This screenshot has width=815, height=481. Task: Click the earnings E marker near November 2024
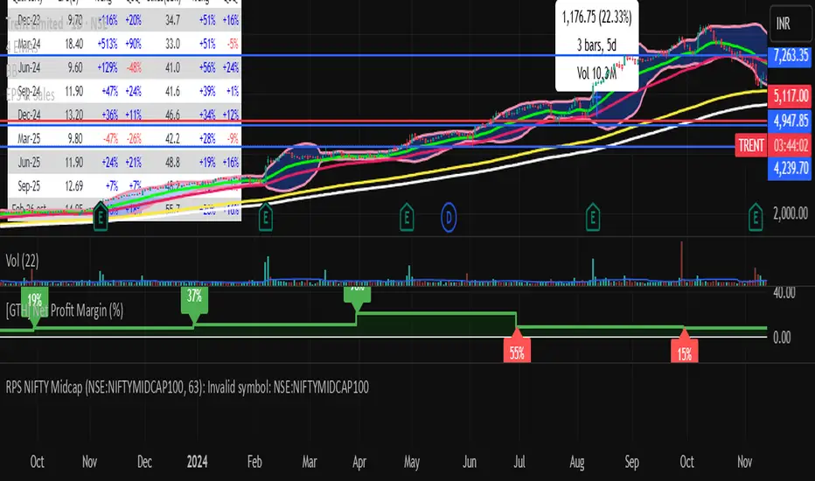[756, 218]
